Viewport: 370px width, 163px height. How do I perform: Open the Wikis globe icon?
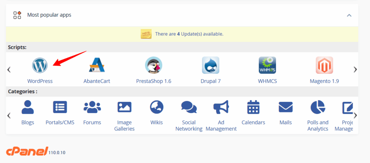156,107
